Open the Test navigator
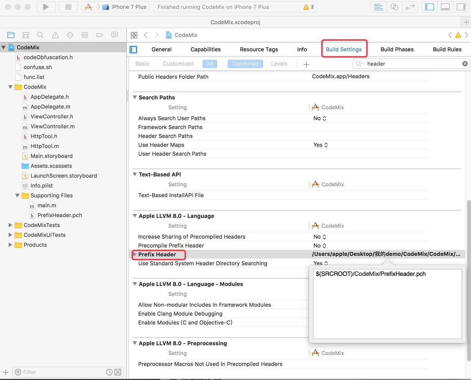Image resolution: width=471 pixels, height=380 pixels. (x=70, y=35)
